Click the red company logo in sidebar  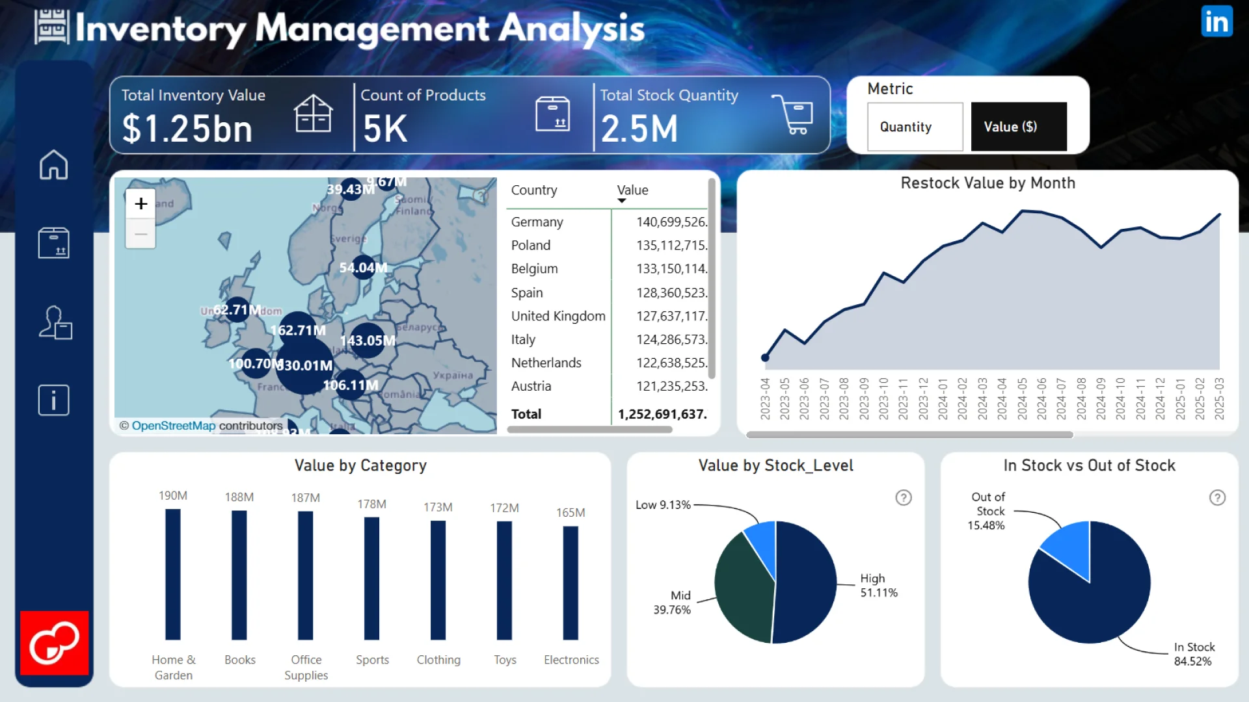point(55,643)
